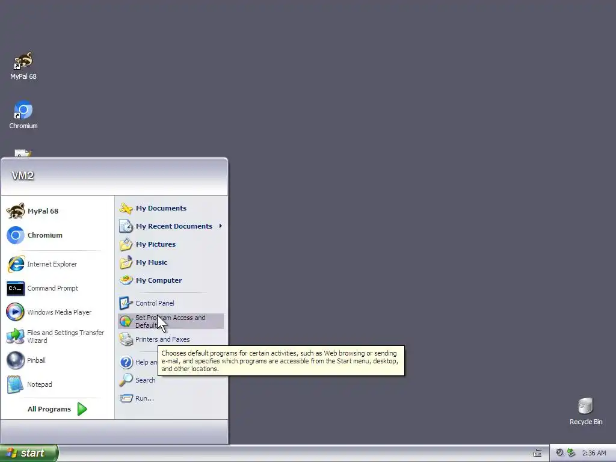Click the Notepad icon

16,384
